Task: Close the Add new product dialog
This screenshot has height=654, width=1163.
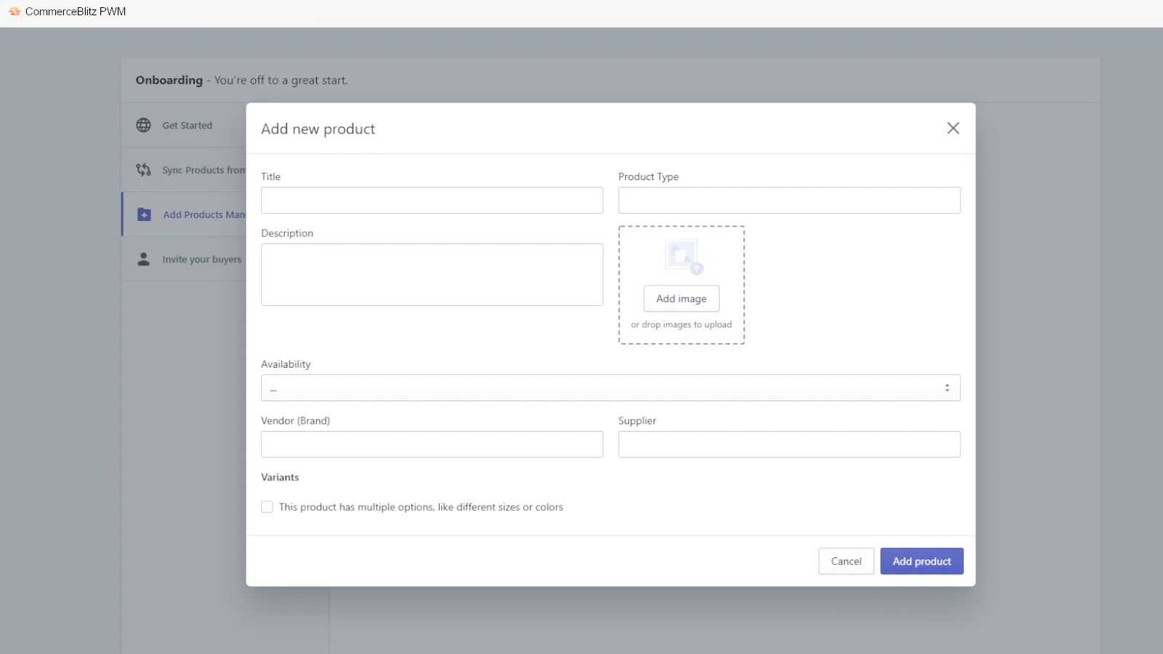Action: coord(953,128)
